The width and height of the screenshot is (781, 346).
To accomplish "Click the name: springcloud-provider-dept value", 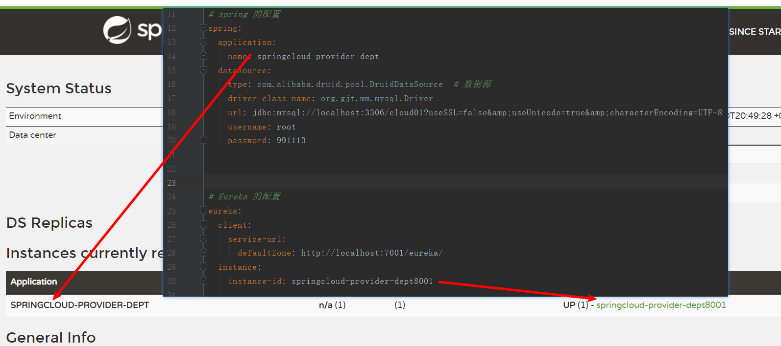I will coord(318,57).
